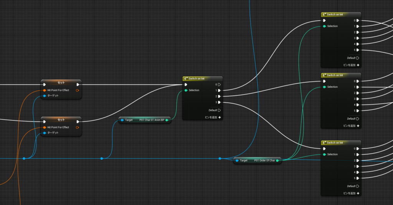This screenshot has height=205, width=393.
Task: Click Default pin of topmost Switch on Int
Action: pyautogui.click(x=358, y=58)
